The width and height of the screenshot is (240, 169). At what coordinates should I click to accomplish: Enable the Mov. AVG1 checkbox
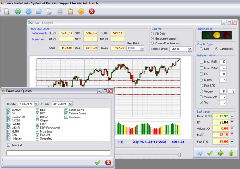pyautogui.click(x=201, y=62)
